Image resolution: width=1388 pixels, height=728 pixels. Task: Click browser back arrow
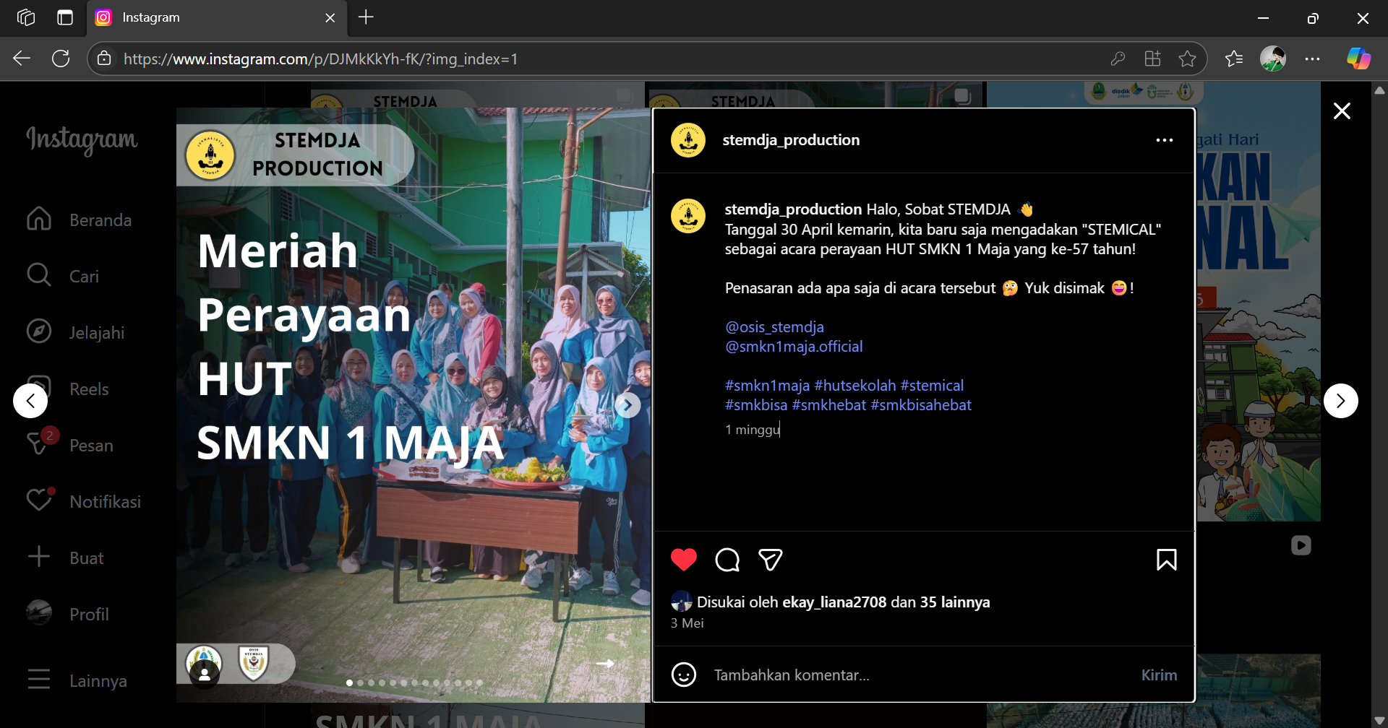(22, 58)
